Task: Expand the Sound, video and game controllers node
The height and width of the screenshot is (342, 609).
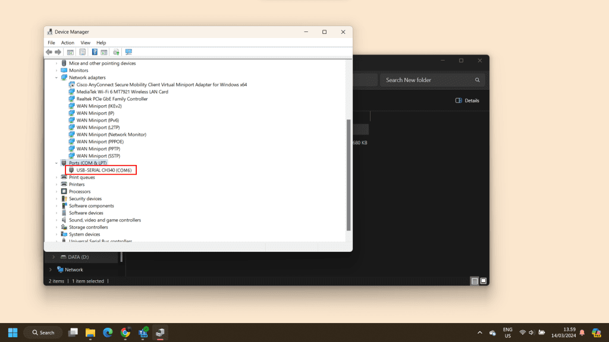Action: pyautogui.click(x=57, y=220)
